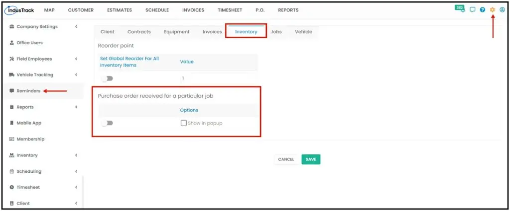Click Purchase order received for a particular job heading

point(155,96)
